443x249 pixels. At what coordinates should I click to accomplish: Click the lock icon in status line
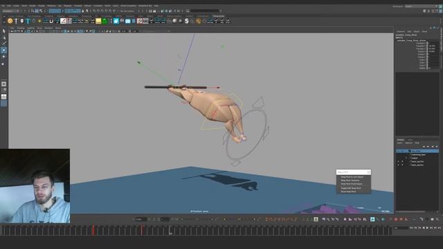[x=83, y=11]
